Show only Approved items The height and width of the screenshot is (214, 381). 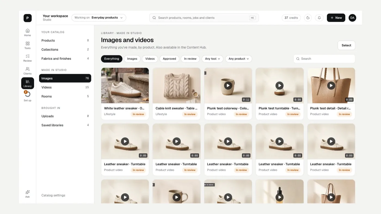coord(169,59)
